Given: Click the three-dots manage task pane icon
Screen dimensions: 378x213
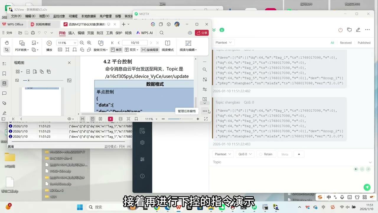Looking at the screenshot, I should coord(205,111).
